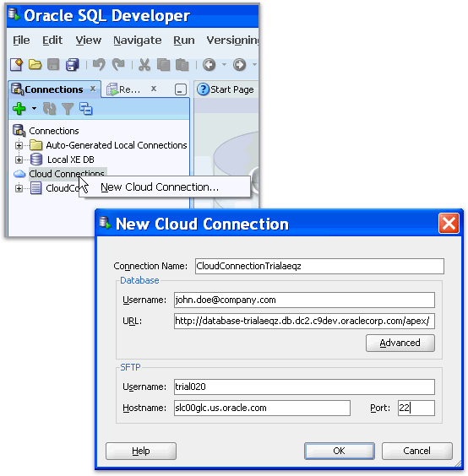
Task: Open the Edit menu
Action: tap(52, 40)
